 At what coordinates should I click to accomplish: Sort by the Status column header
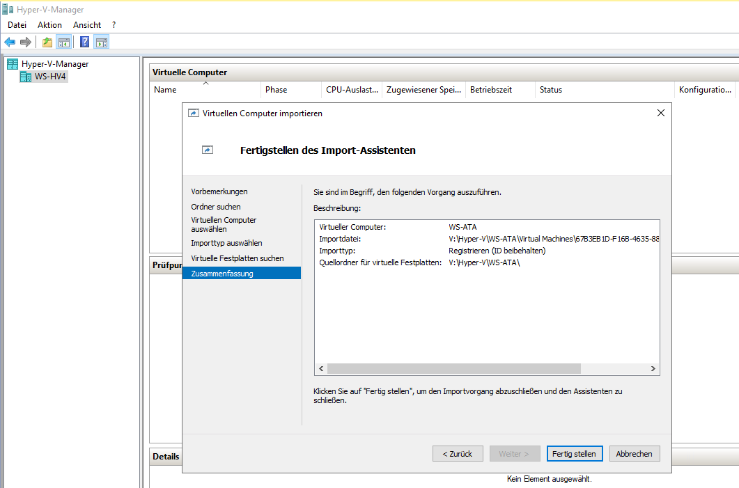[605, 90]
